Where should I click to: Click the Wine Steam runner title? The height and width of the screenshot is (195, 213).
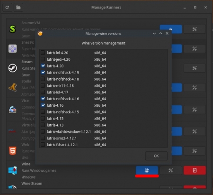click(x=32, y=184)
